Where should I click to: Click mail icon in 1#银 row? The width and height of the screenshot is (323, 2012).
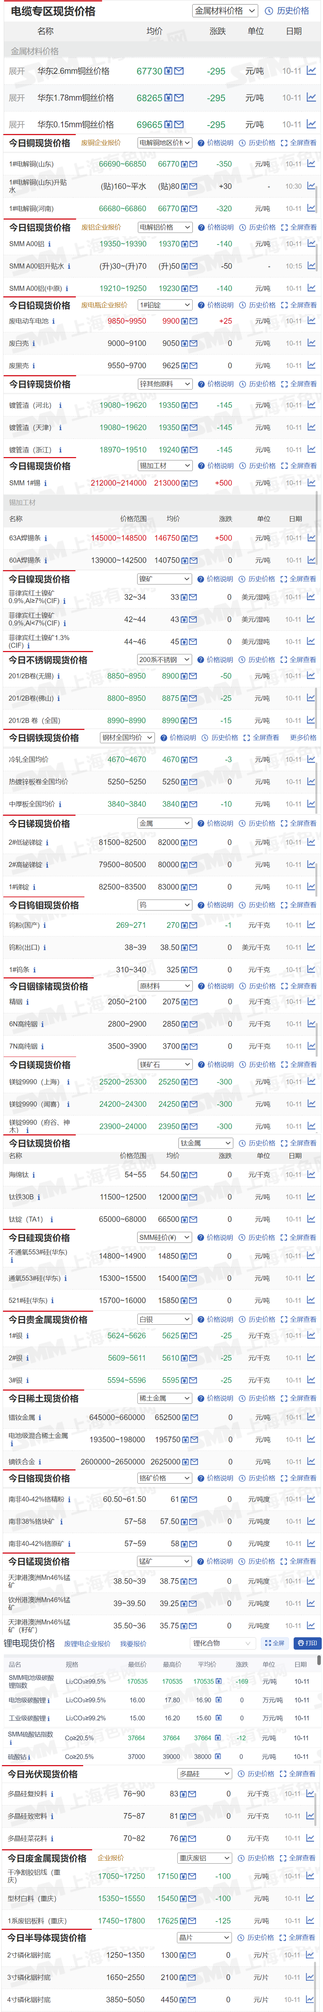(x=194, y=1336)
